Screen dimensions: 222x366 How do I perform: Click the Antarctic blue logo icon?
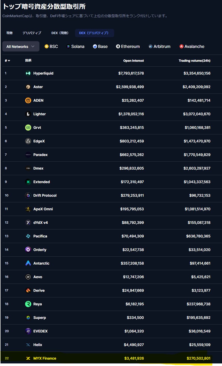(28, 263)
